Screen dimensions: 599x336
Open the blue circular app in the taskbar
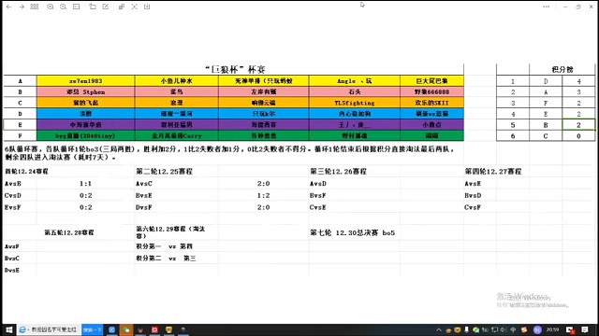[112, 329]
